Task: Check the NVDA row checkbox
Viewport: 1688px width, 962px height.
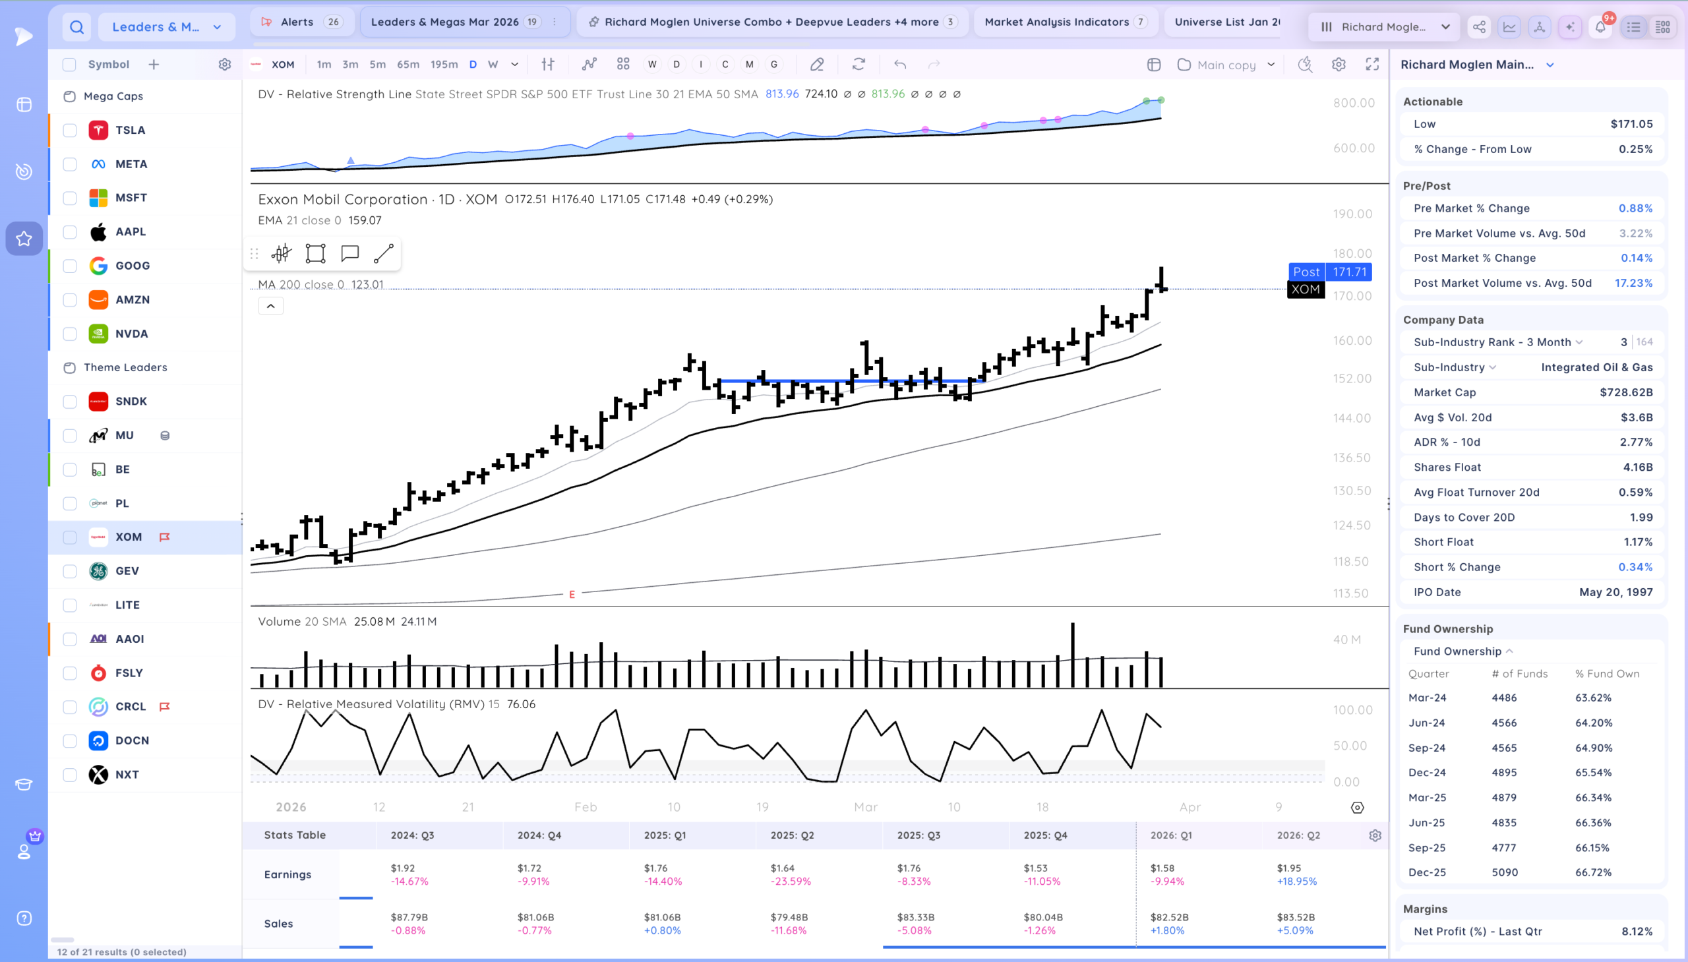Action: click(69, 334)
